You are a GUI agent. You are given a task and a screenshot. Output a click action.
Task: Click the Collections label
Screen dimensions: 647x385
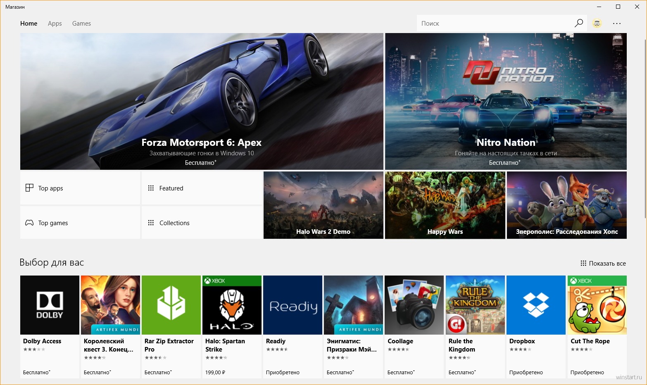tap(174, 223)
